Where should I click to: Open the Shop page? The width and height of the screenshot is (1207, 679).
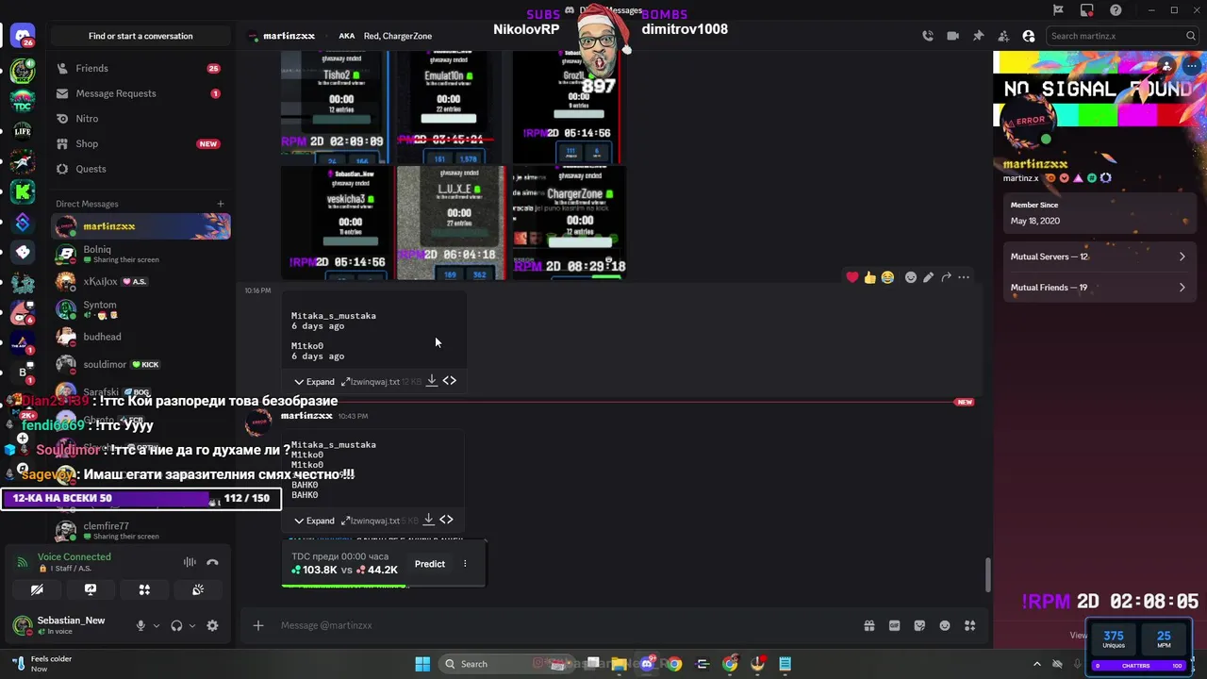(x=141, y=143)
